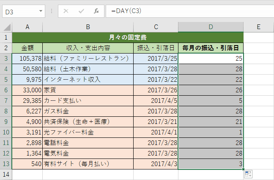Select cell インターネット収入
Viewport: 274px width, 180px height.
click(88, 80)
